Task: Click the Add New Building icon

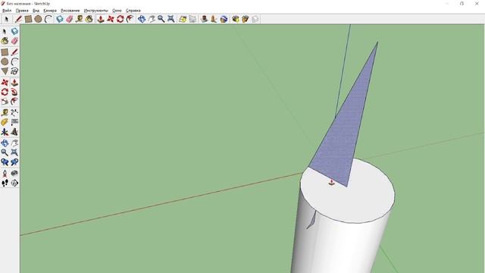Action: click(x=204, y=19)
